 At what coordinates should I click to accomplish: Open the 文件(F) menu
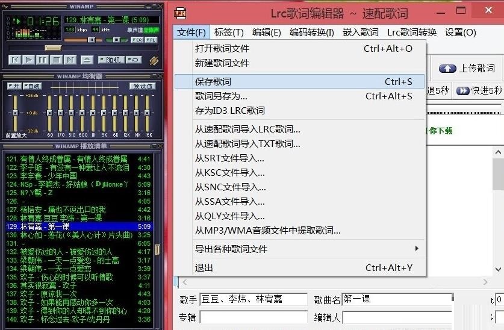click(x=191, y=33)
